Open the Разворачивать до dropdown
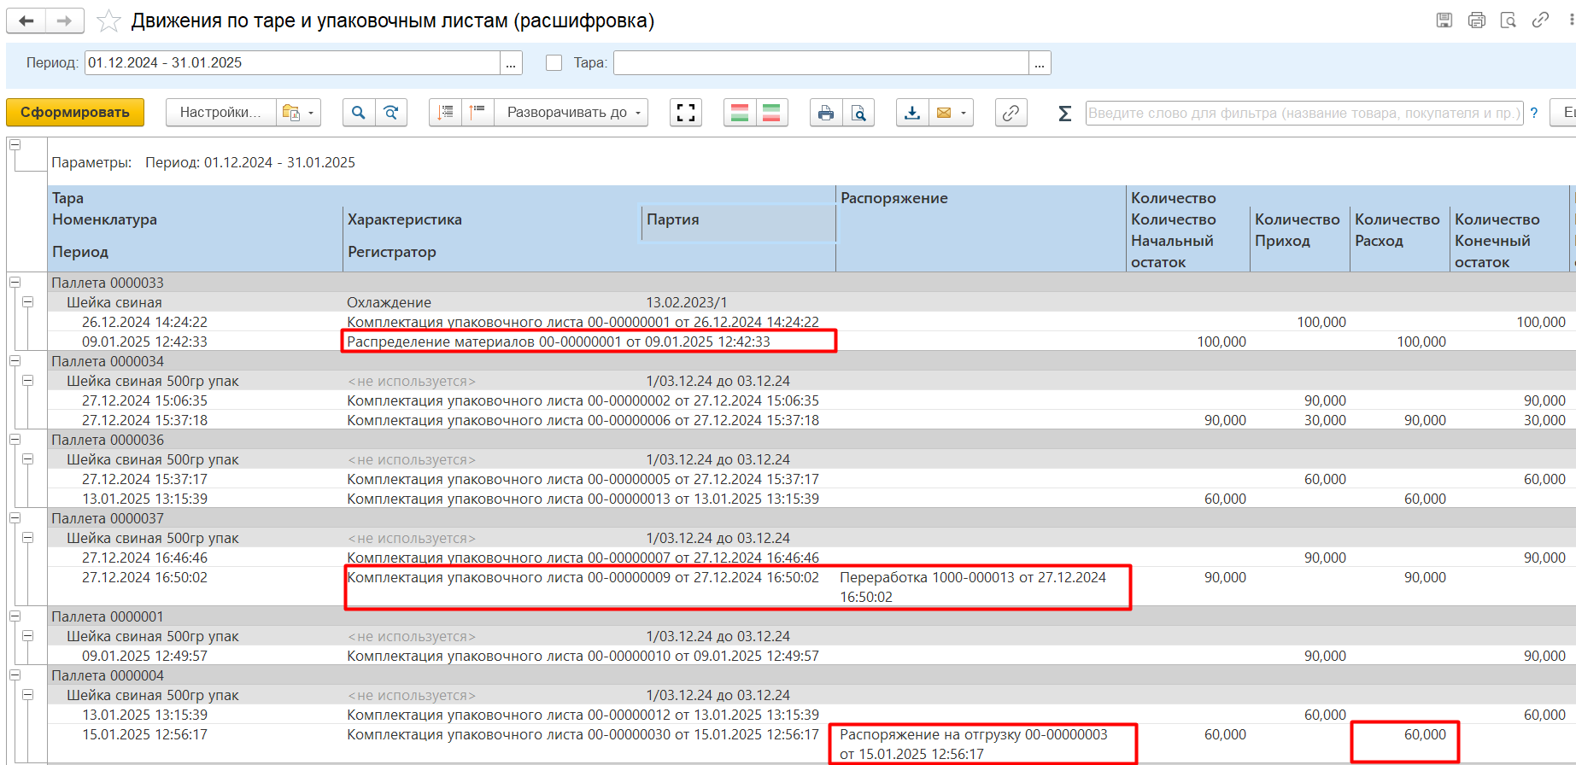The height and width of the screenshot is (765, 1576). (x=572, y=113)
